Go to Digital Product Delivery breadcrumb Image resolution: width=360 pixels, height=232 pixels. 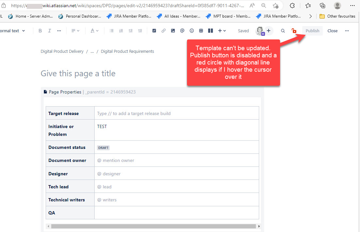point(62,51)
